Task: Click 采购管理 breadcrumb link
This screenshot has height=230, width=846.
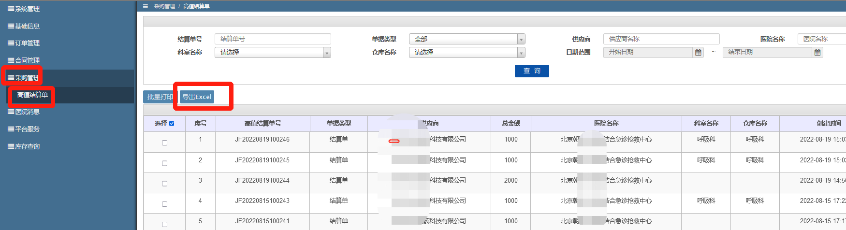Action: (164, 6)
